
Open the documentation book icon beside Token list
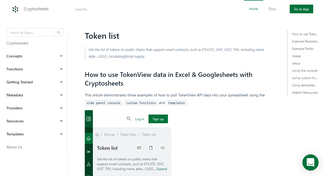(x=139, y=148)
